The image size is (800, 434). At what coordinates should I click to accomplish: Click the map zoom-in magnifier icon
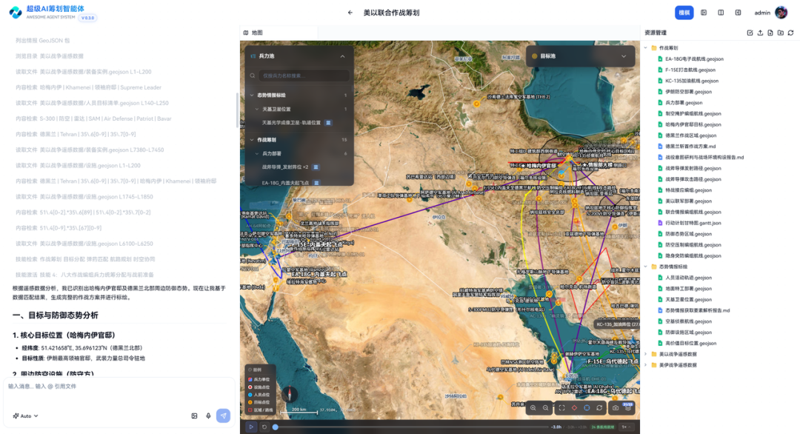(x=533, y=408)
